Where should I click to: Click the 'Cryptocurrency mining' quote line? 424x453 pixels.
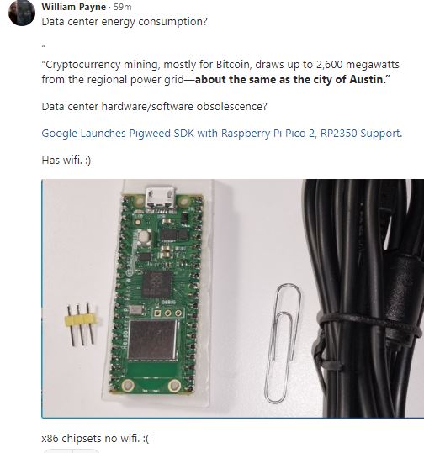click(220, 64)
